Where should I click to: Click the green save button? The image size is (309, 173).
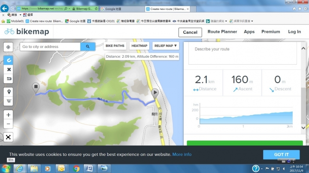tap(245, 143)
